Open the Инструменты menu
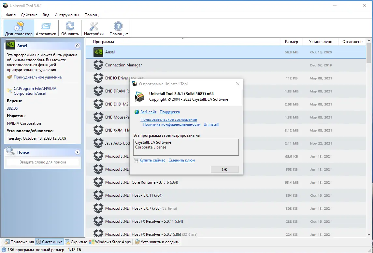373x253 pixels. (x=66, y=15)
